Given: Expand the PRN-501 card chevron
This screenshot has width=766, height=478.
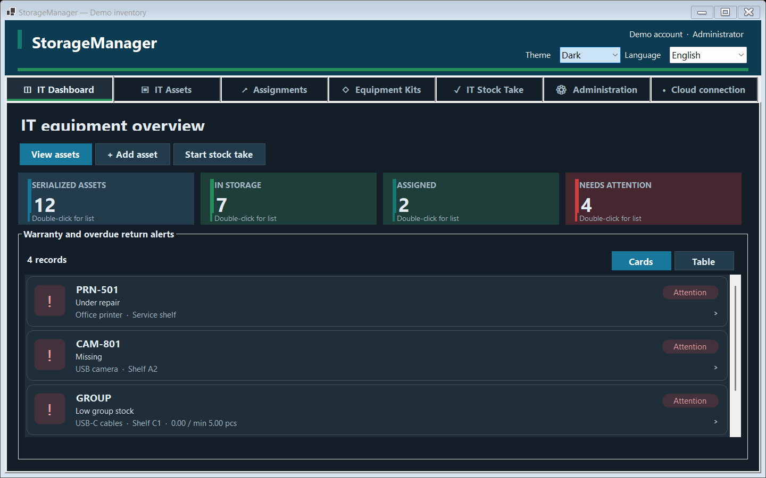Looking at the screenshot, I should (x=715, y=313).
